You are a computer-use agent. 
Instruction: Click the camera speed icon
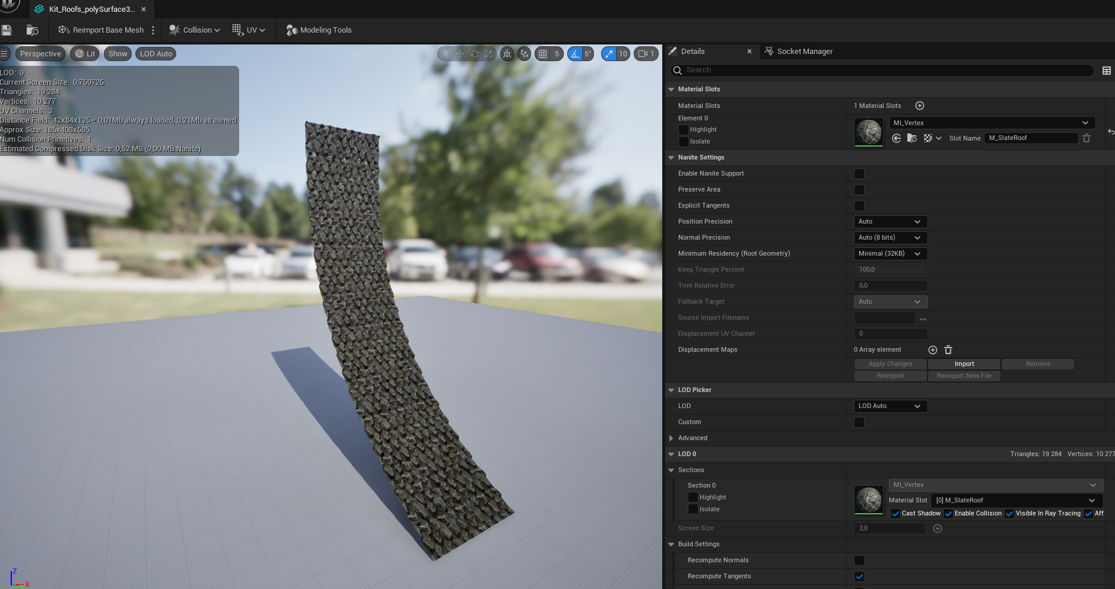(643, 54)
